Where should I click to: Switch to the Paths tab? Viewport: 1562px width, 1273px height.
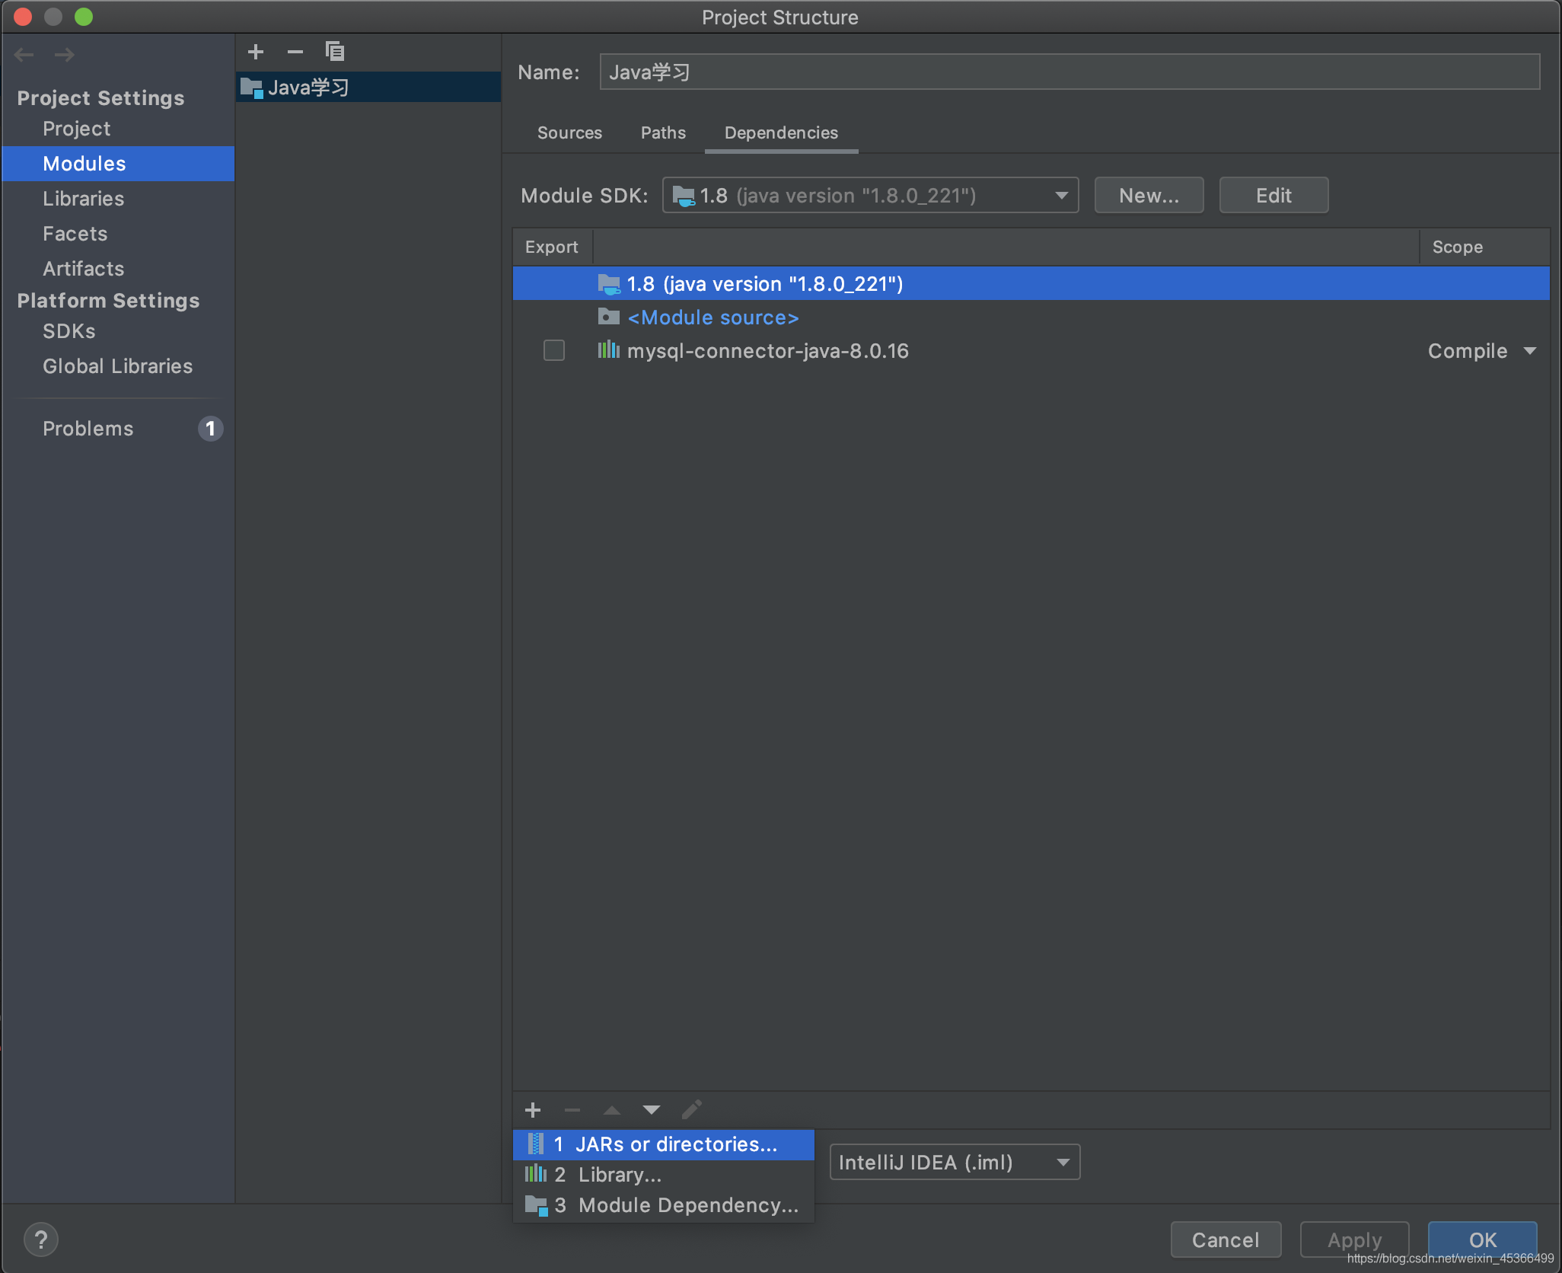(663, 132)
